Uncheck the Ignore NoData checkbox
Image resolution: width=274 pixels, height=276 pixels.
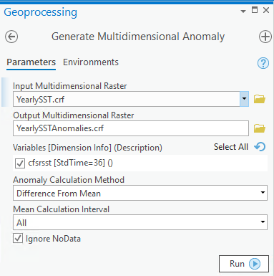[x=18, y=239]
